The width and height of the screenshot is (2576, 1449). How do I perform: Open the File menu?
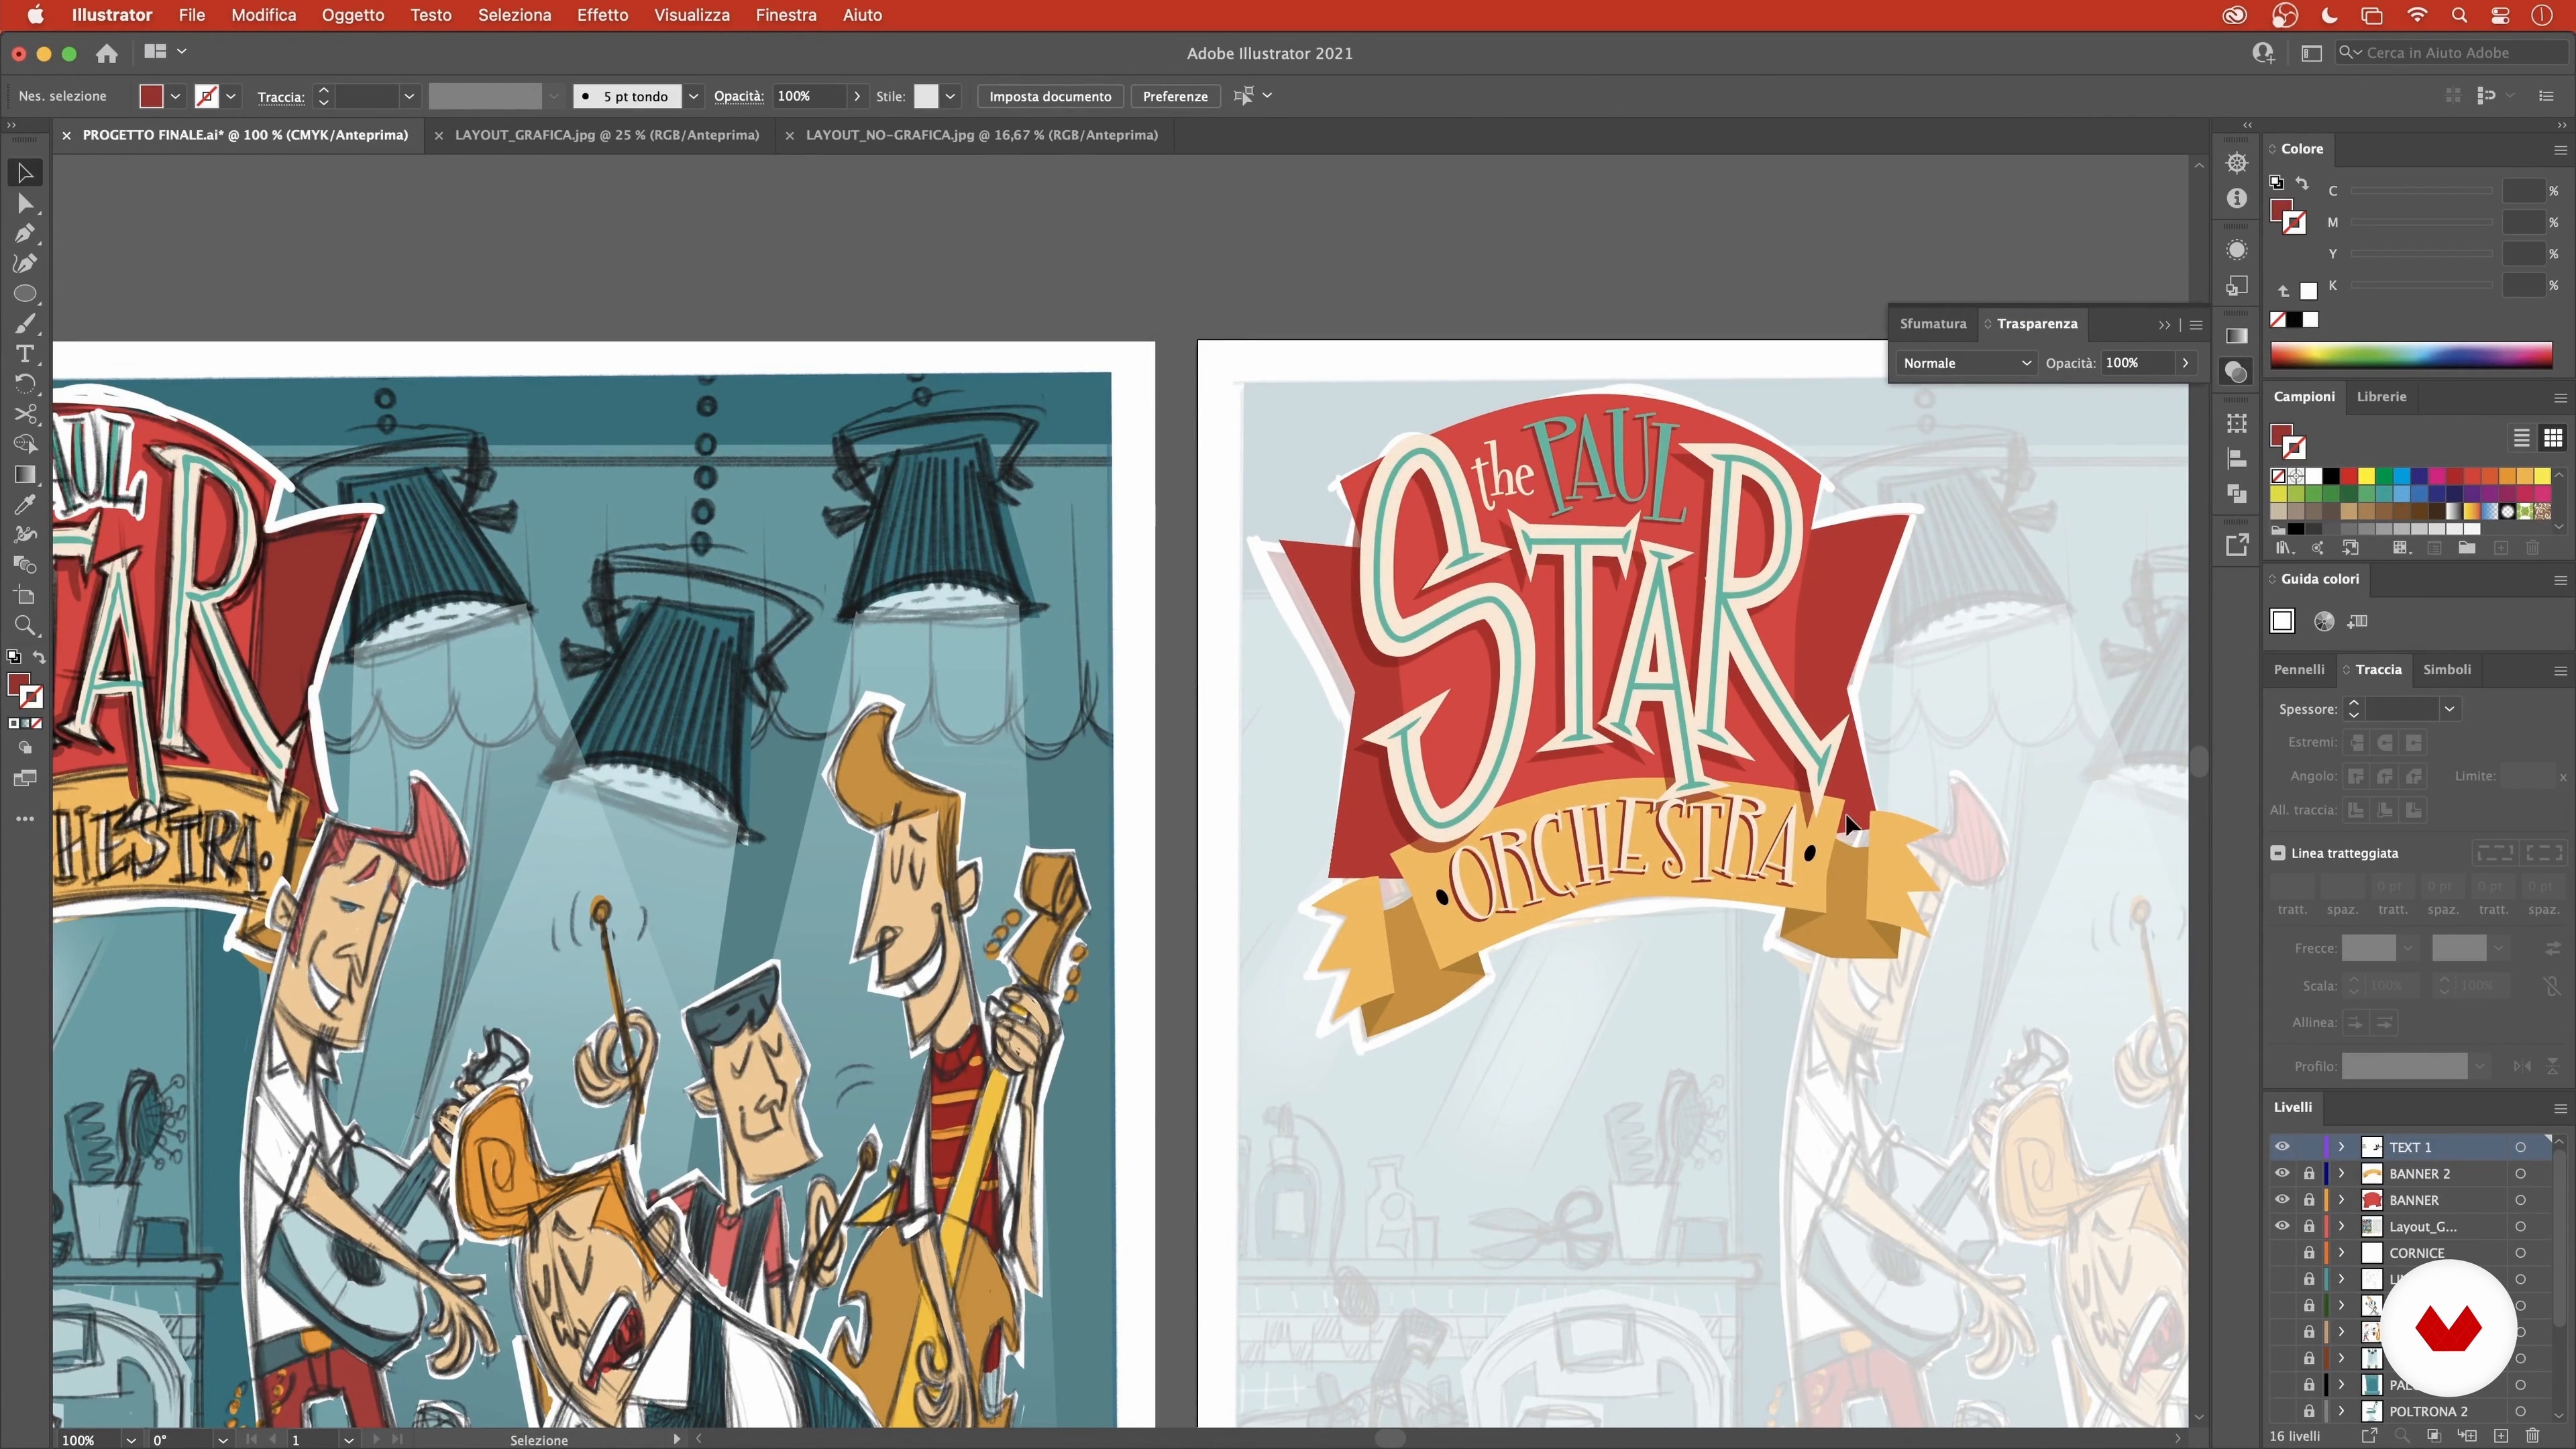[x=191, y=15]
